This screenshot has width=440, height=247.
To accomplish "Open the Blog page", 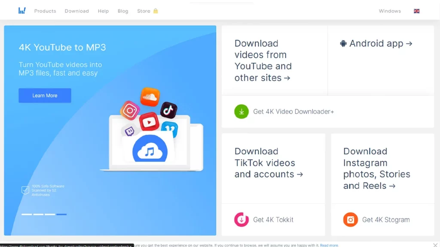I will click(123, 11).
